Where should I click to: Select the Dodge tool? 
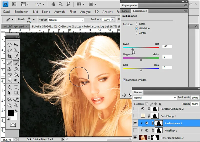tap(16, 80)
